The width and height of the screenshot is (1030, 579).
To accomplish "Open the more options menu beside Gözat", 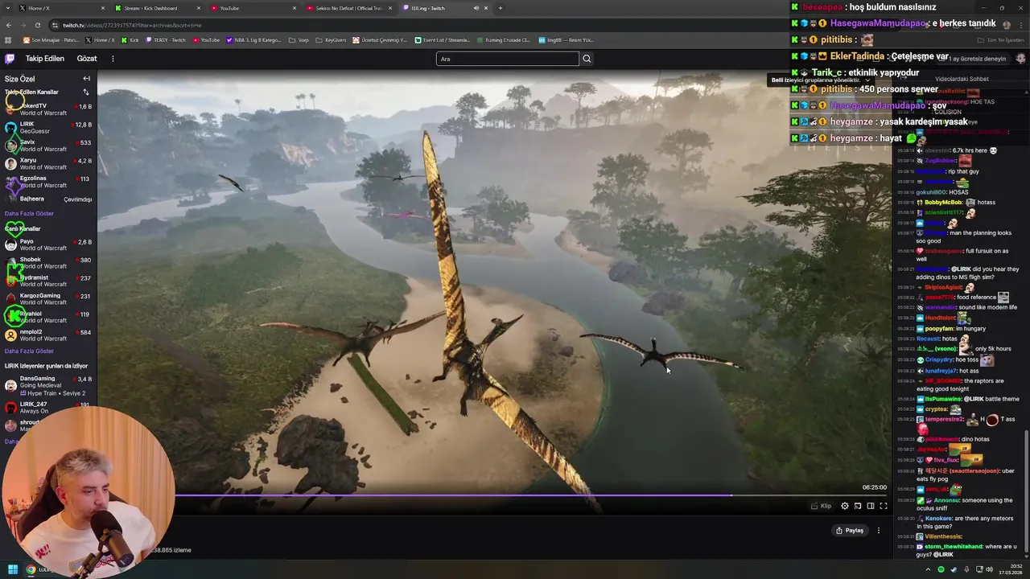I will [113, 59].
